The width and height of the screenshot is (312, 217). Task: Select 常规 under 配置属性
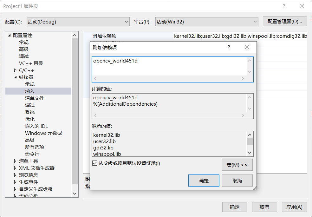tap(24, 43)
